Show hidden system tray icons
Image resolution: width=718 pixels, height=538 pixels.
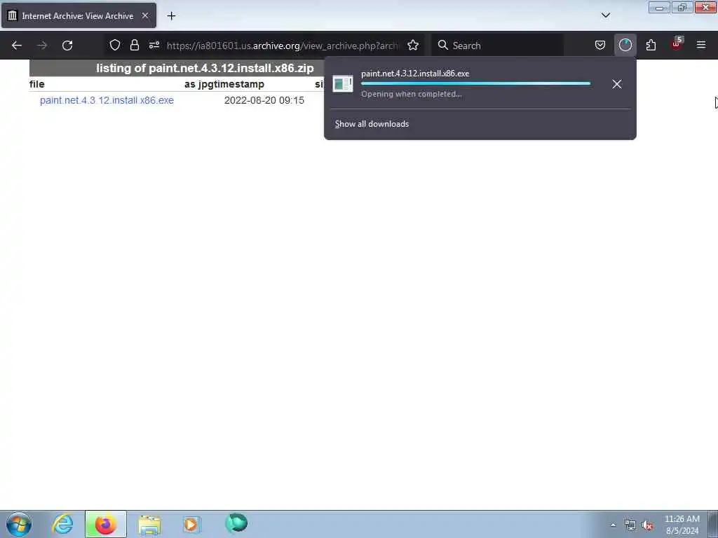point(613,525)
